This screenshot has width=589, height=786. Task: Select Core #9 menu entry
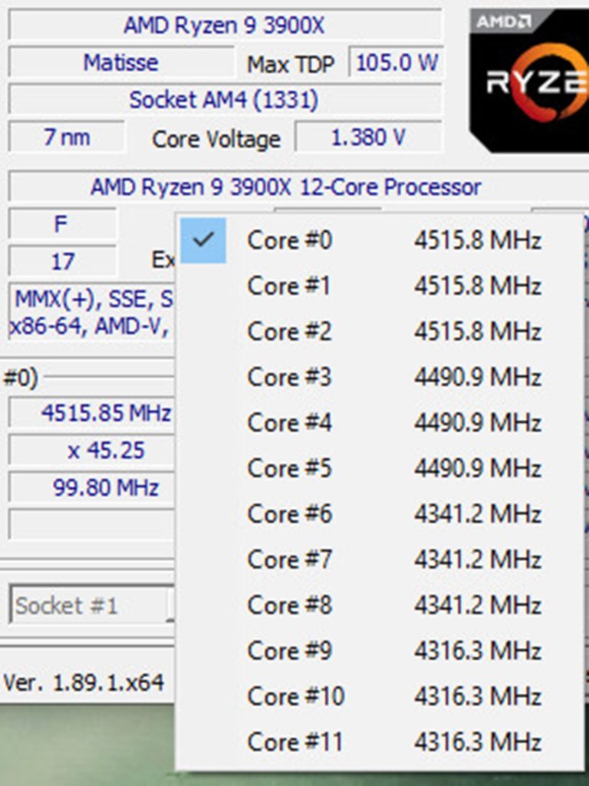point(379,651)
